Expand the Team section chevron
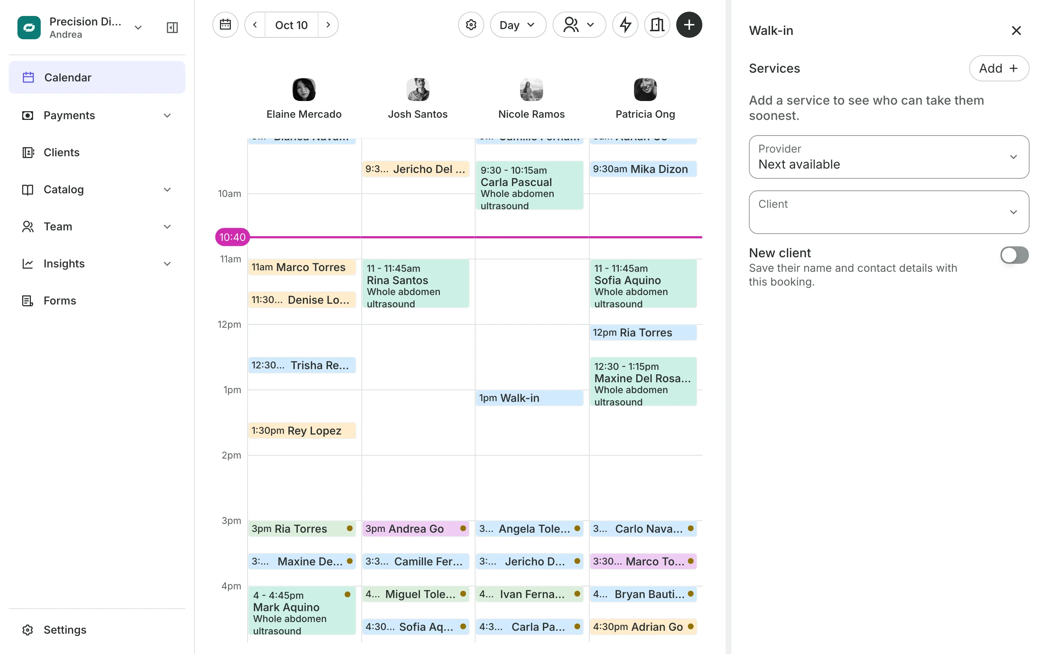The height and width of the screenshot is (654, 1047). 168,227
